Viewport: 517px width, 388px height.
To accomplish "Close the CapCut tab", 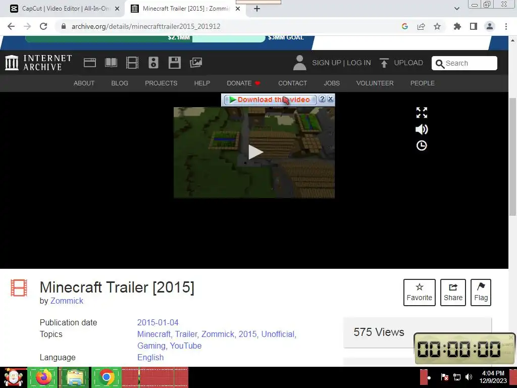I will pos(117,9).
